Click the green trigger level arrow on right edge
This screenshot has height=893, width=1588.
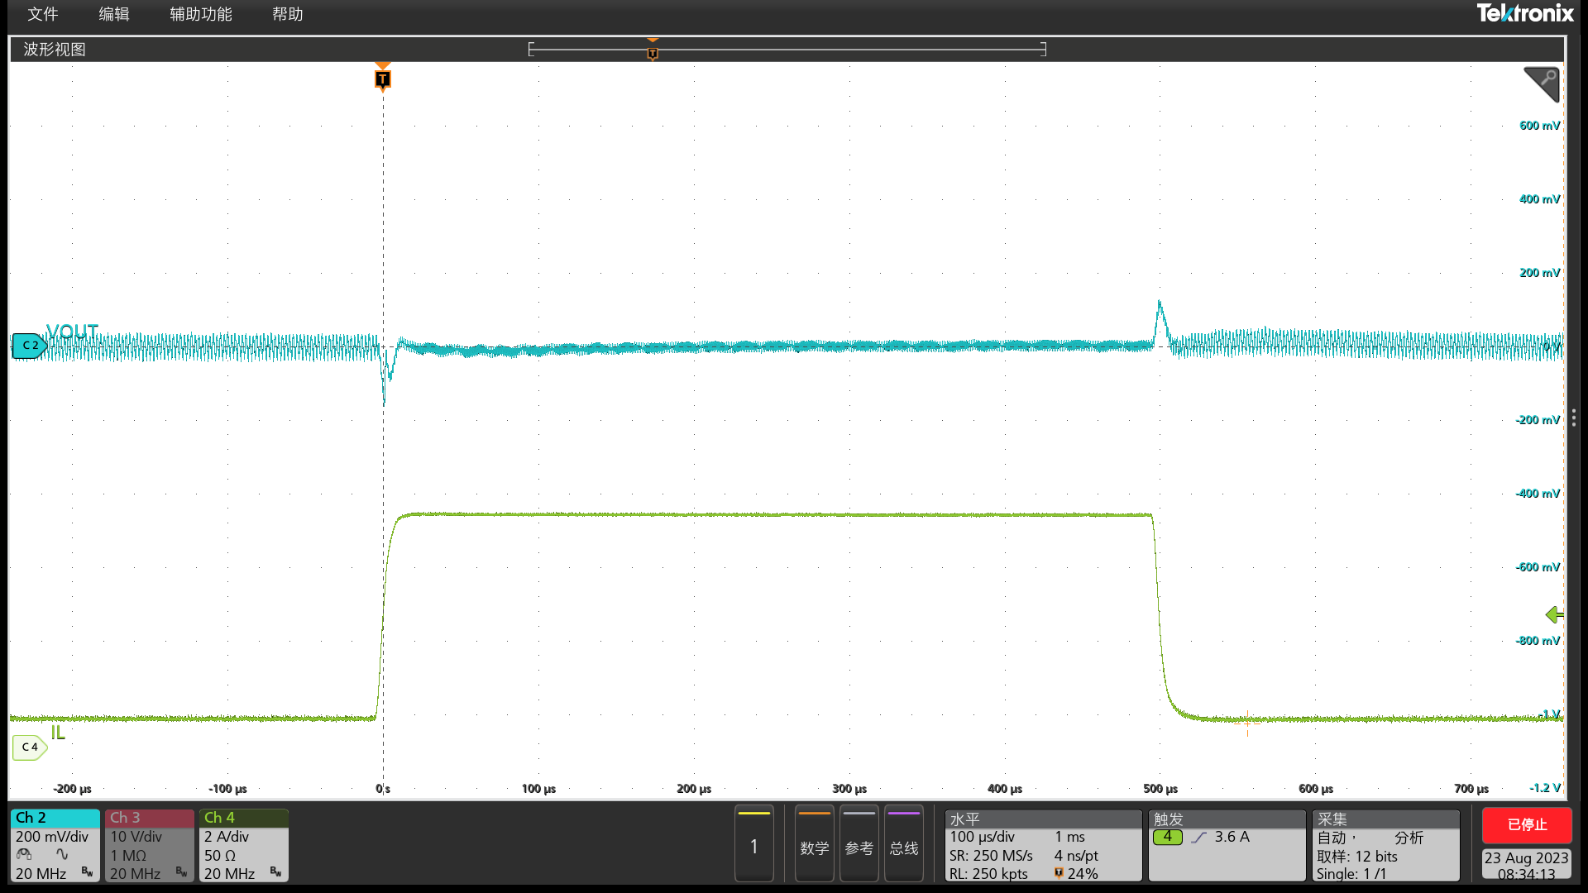click(x=1554, y=614)
